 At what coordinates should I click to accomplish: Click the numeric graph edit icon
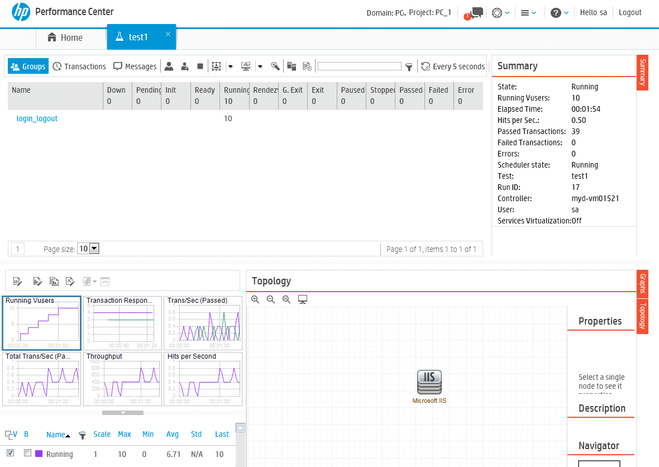click(x=18, y=281)
